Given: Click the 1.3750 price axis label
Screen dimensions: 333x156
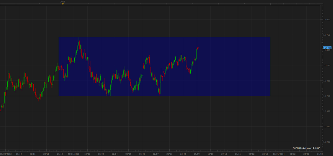Looking at the screenshot, I should coord(327,35).
